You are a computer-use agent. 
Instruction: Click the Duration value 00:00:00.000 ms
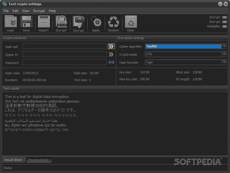pyautogui.click(x=34, y=80)
